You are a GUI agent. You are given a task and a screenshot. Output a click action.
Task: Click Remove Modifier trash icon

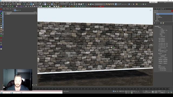(161, 23)
